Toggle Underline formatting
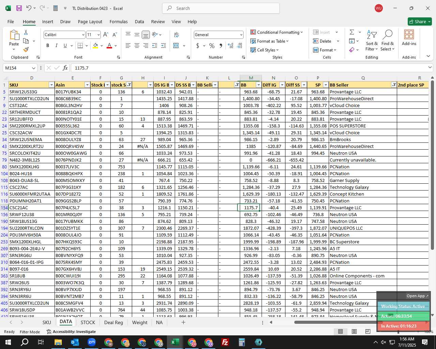The image size is (436, 349). pos(65,46)
